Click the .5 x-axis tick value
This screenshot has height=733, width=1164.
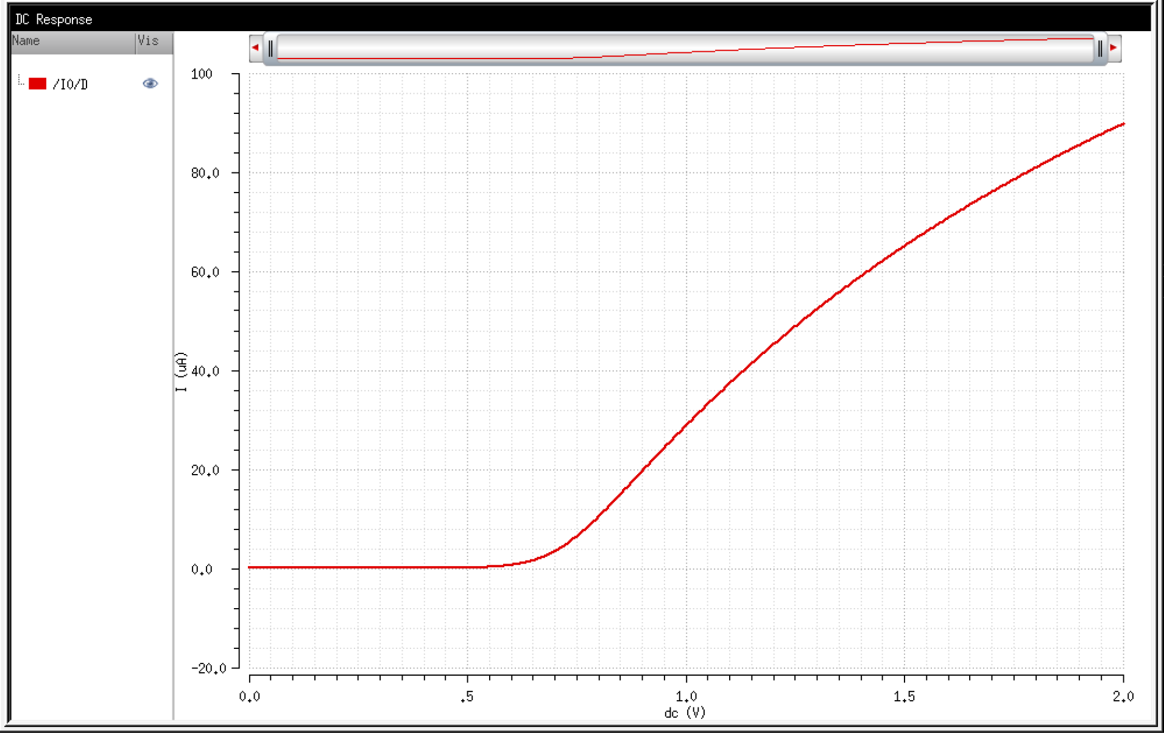coord(467,697)
